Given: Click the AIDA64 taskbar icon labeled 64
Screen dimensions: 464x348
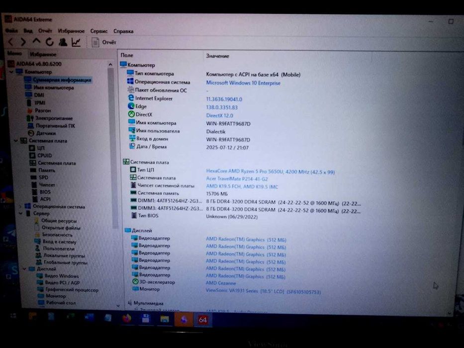Looking at the screenshot, I should coord(203,320).
